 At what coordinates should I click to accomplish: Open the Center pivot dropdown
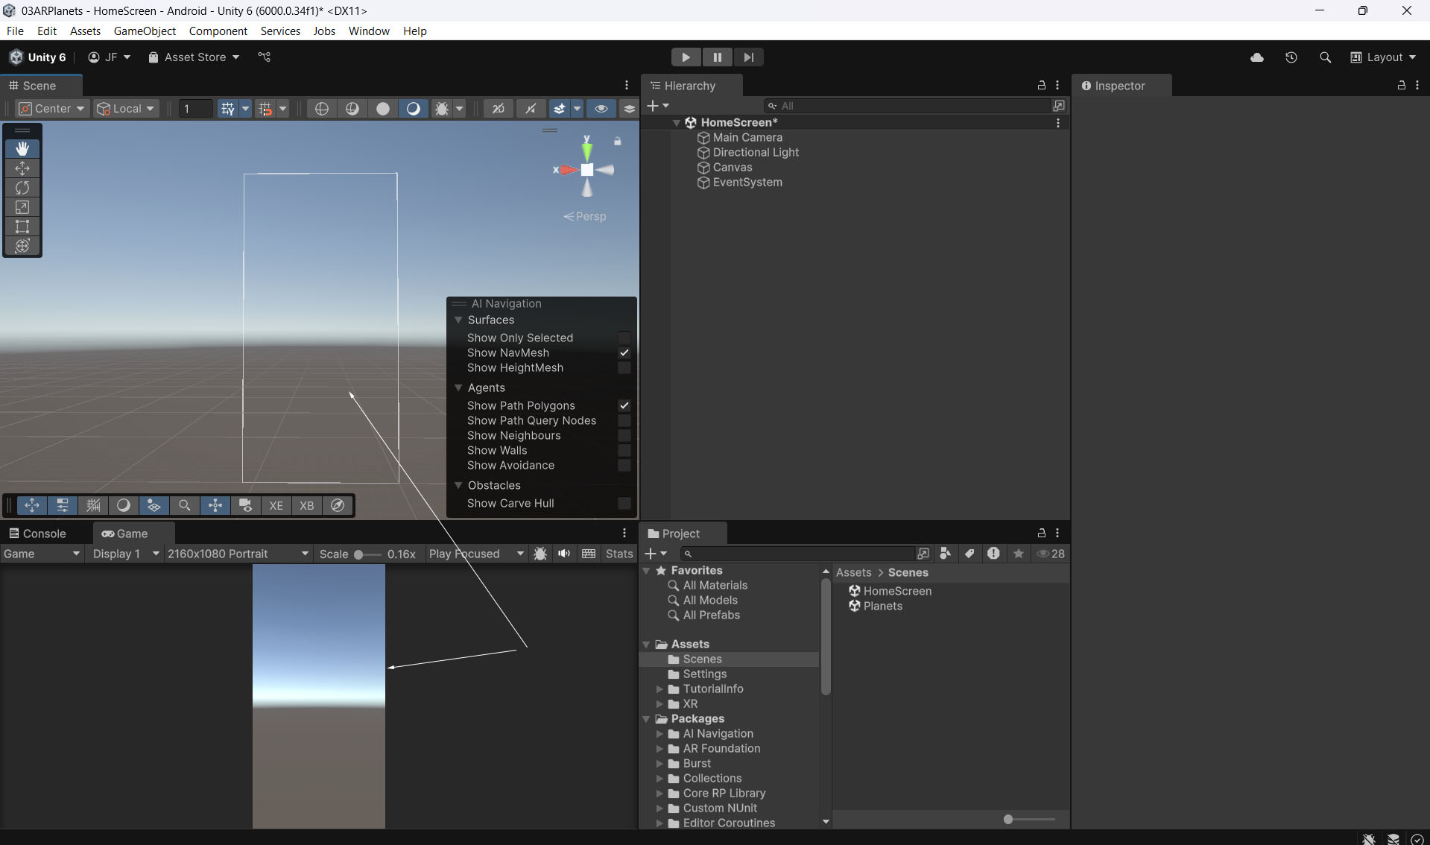[52, 109]
